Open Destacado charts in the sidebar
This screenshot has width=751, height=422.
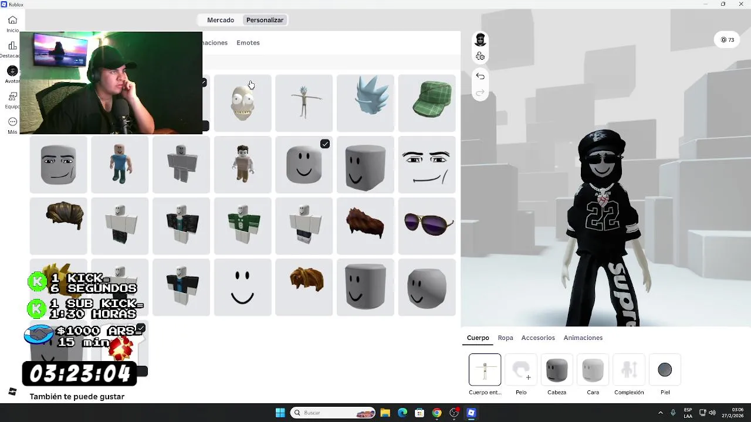pos(12,49)
